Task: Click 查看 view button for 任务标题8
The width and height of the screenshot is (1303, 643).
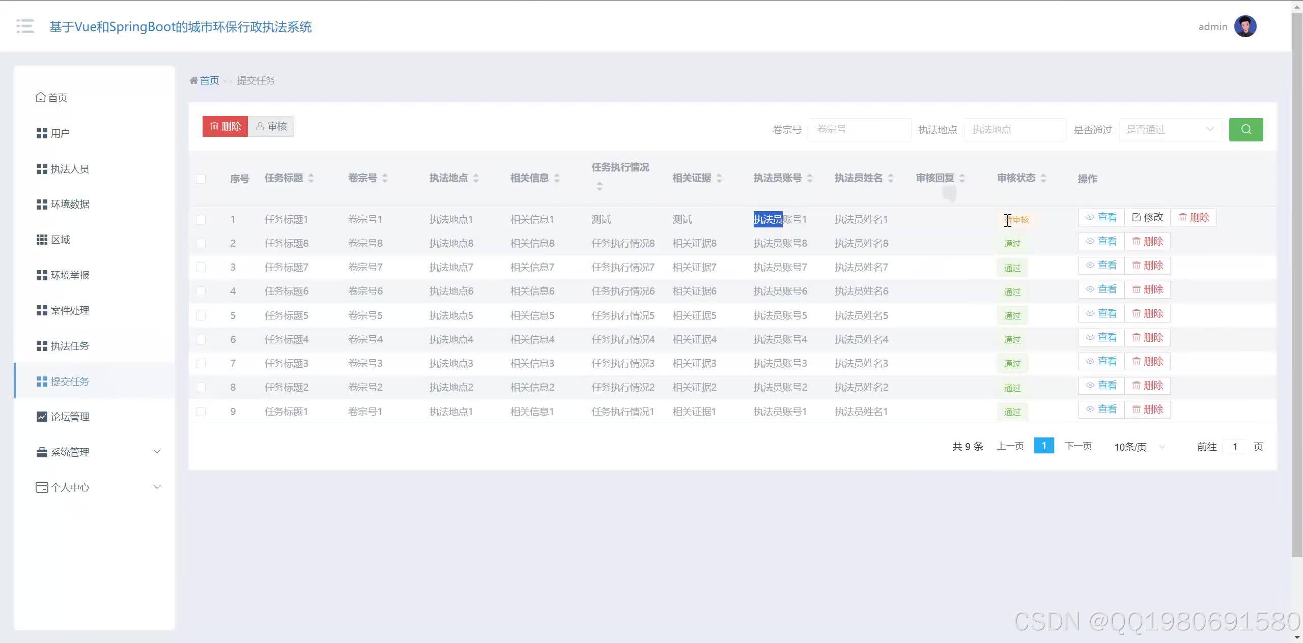Action: pyautogui.click(x=1101, y=242)
